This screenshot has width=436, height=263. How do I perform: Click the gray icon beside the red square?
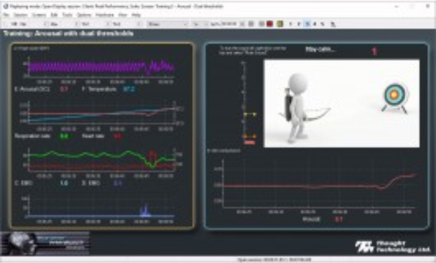point(261,24)
